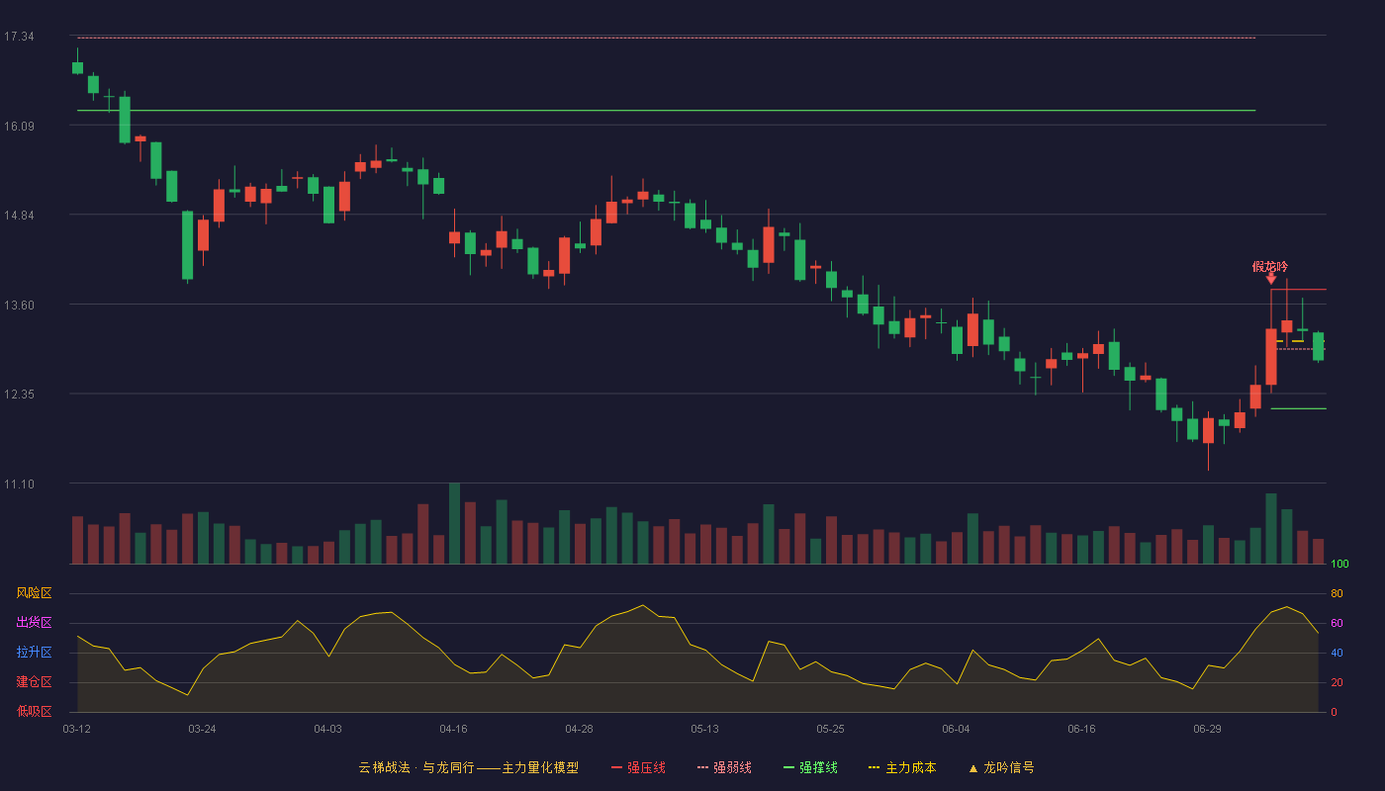Viewport: 1385px width, 791px height.
Task: Click the 风险区 zone label
Action: point(34,593)
